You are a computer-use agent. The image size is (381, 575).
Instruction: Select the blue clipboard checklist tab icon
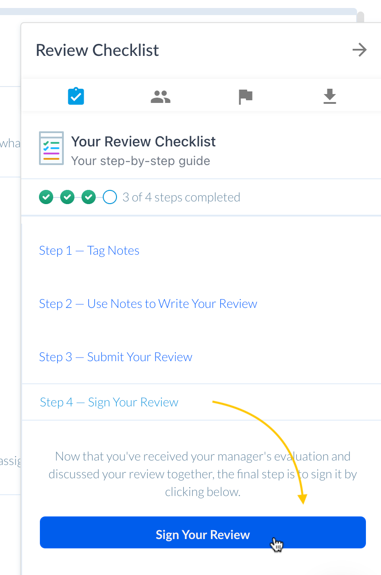click(76, 96)
